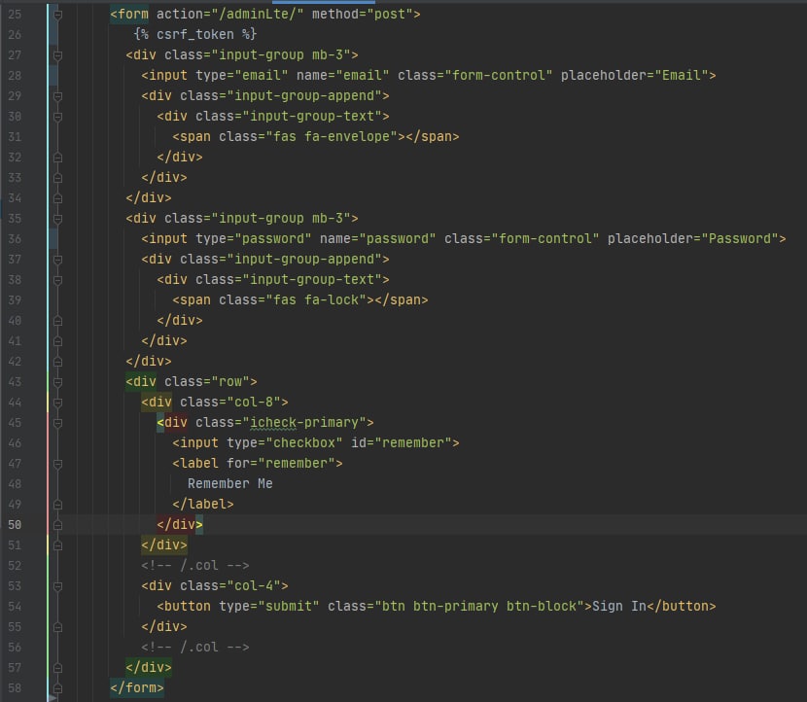Collapse the col-4 div fold on line 53

pos(57,586)
